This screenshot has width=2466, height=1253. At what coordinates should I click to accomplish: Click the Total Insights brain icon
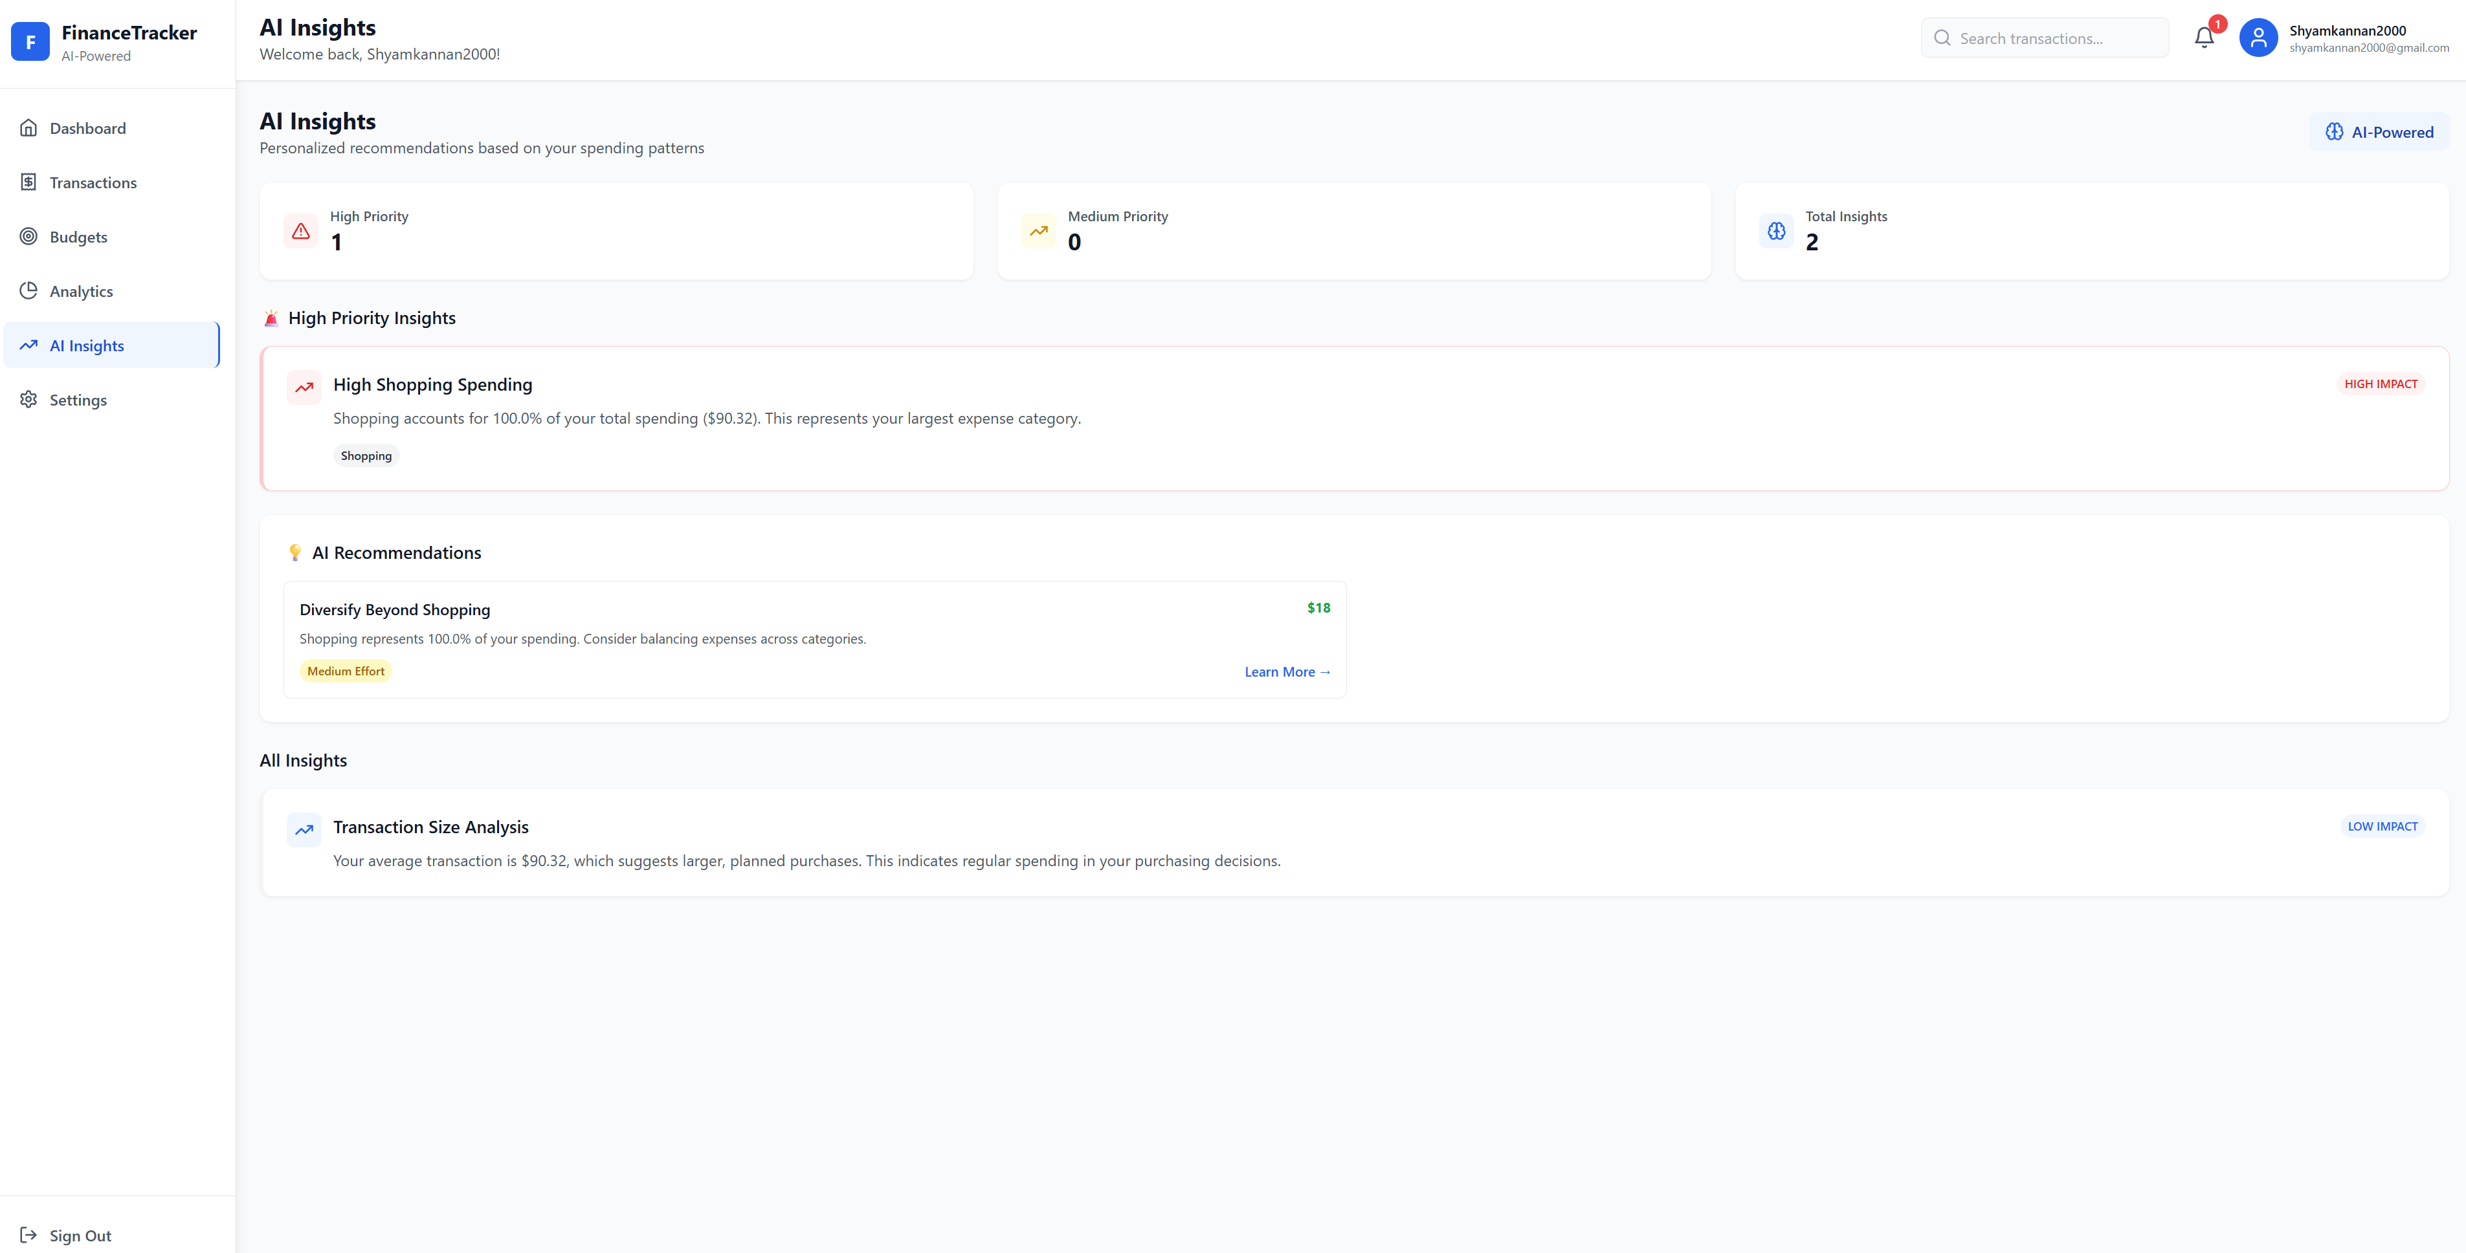click(1776, 230)
